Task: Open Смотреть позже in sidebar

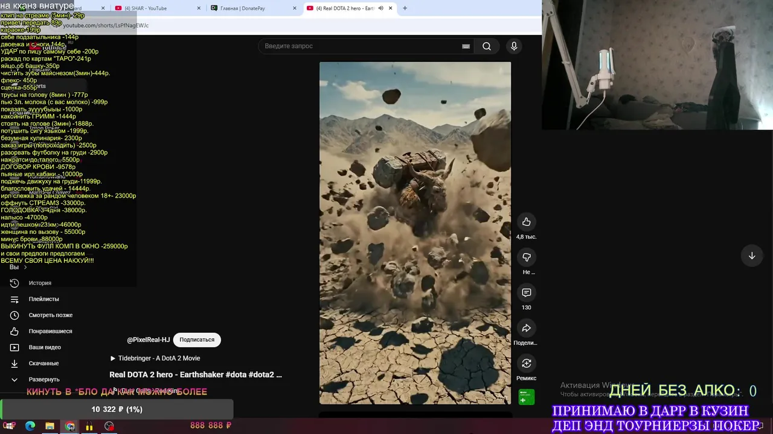Action: [x=51, y=315]
